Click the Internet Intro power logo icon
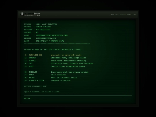Viewport: 156px width, 117px height. pyautogui.click(x=22, y=14)
